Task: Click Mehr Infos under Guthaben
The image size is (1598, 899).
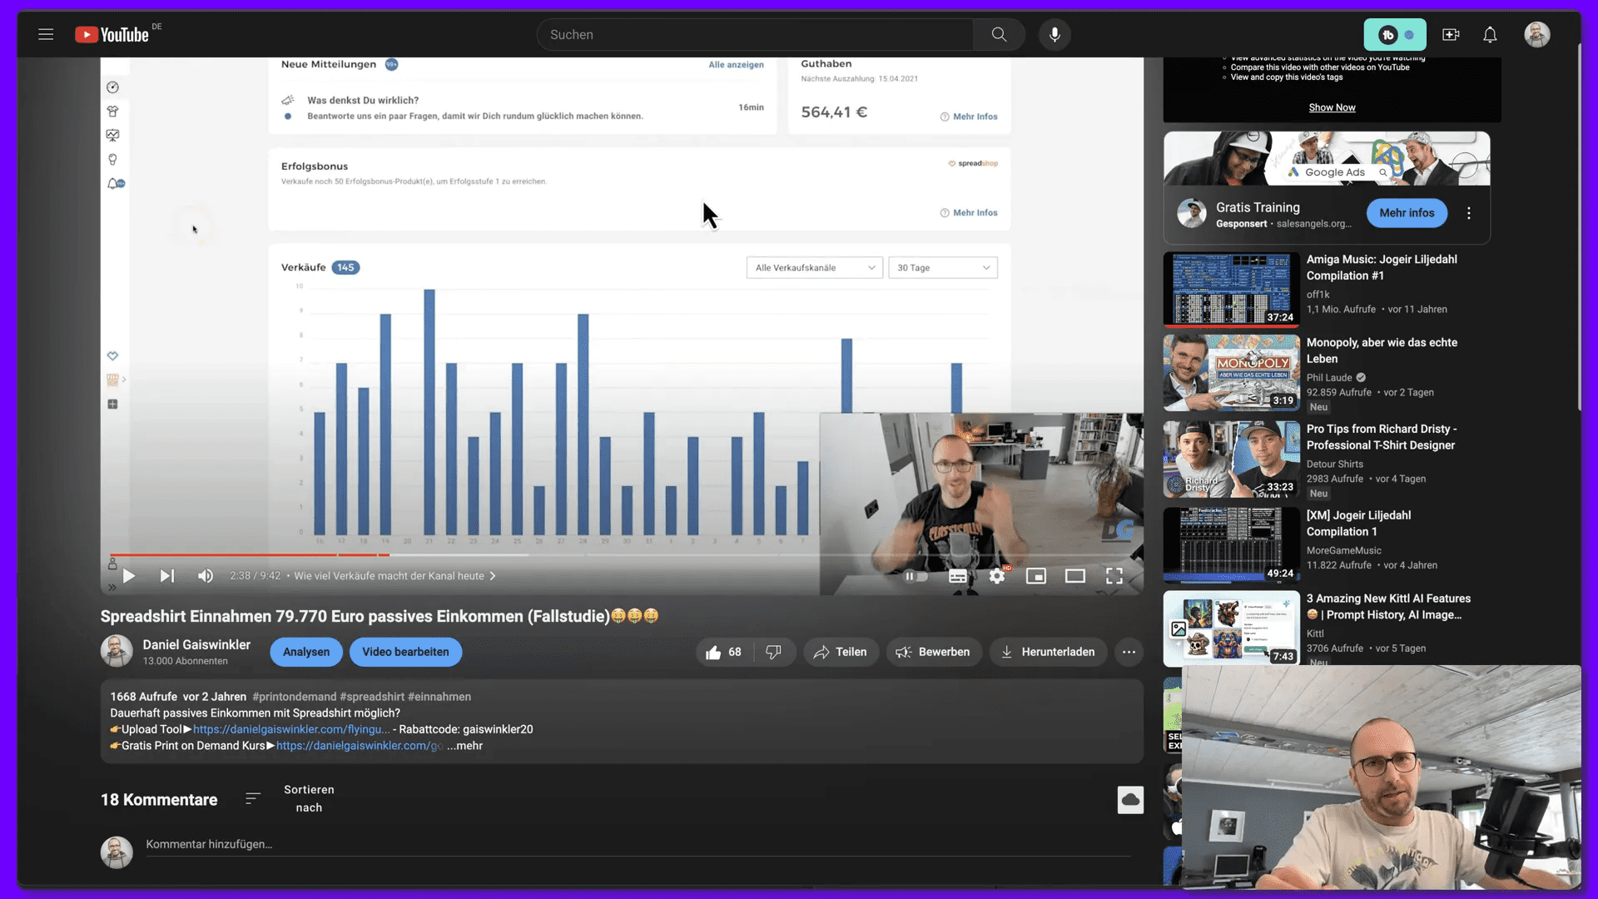Action: click(x=969, y=117)
